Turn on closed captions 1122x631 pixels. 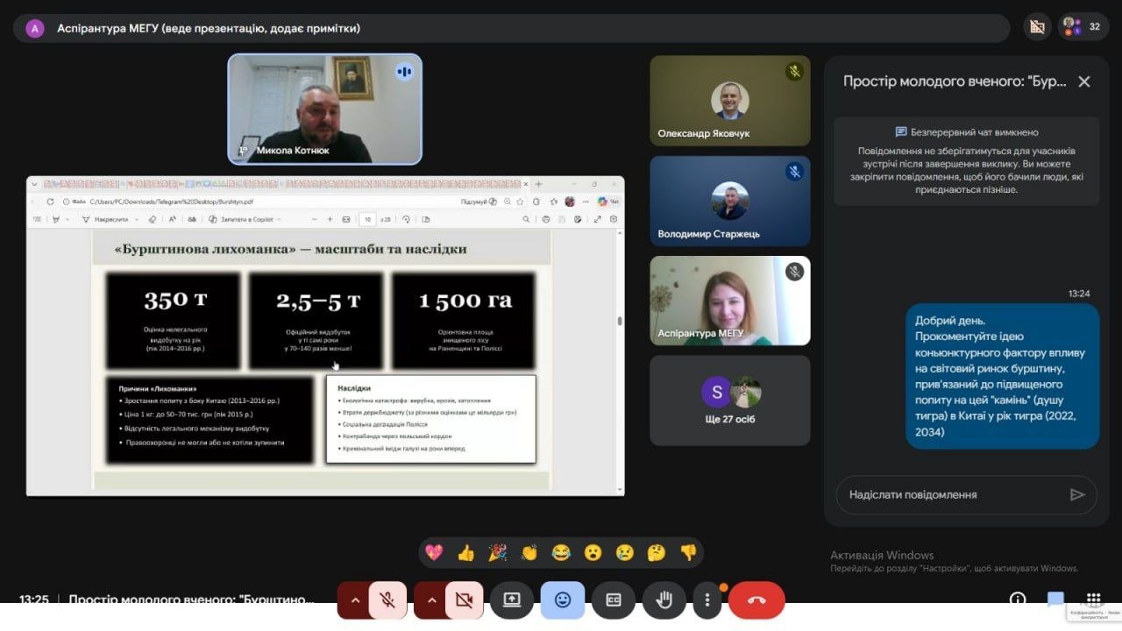(x=613, y=600)
